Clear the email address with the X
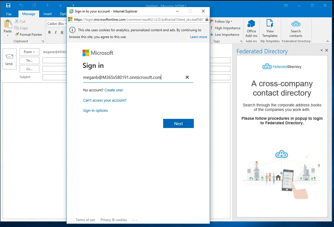 pyautogui.click(x=187, y=77)
